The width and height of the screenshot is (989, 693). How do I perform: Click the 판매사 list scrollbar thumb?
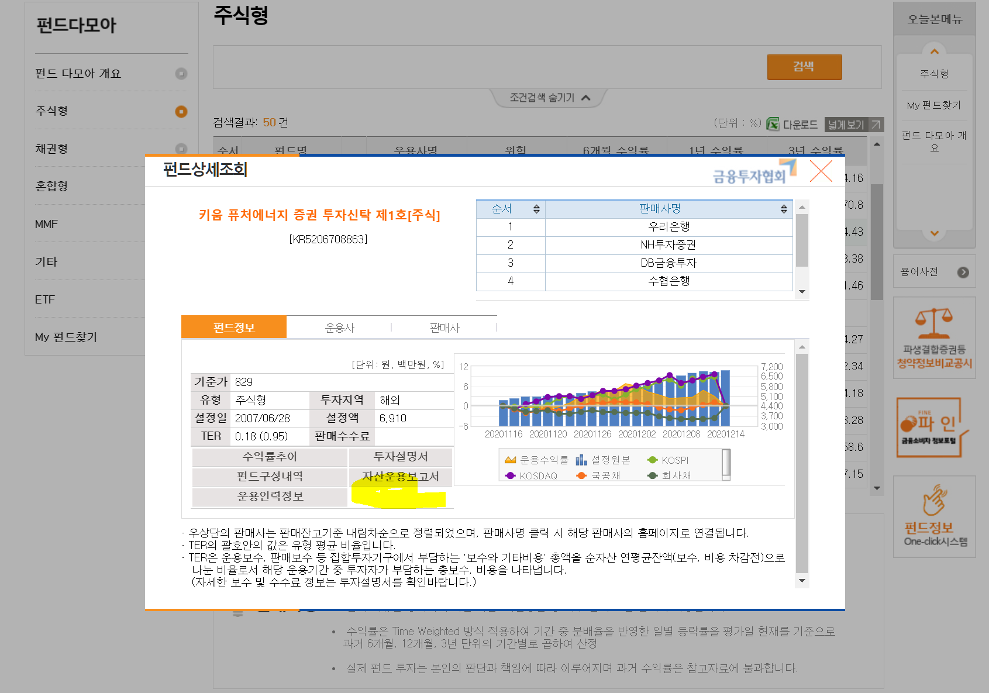pyautogui.click(x=802, y=240)
